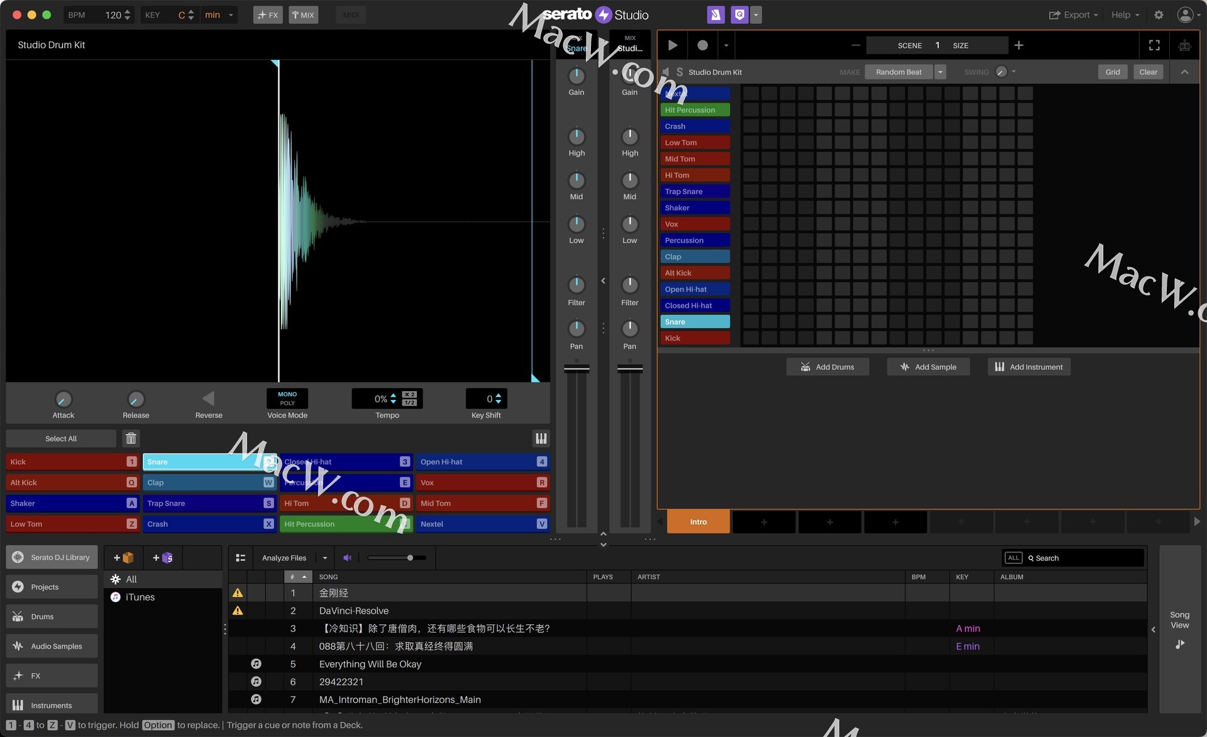The width and height of the screenshot is (1207, 737).
Task: Open the Analyze Files dropdown arrow
Action: click(x=325, y=558)
